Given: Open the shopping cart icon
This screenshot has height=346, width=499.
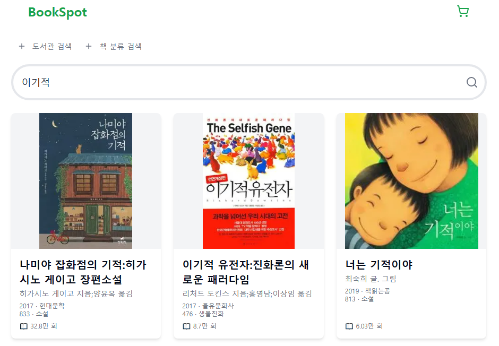Looking at the screenshot, I should pos(463,11).
